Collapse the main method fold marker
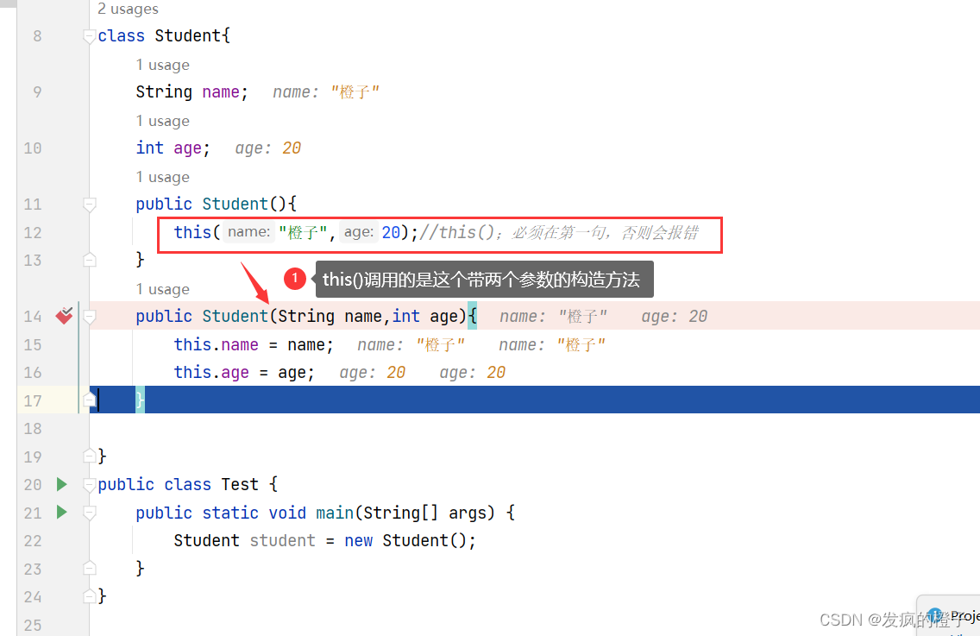The width and height of the screenshot is (980, 636). click(x=89, y=513)
